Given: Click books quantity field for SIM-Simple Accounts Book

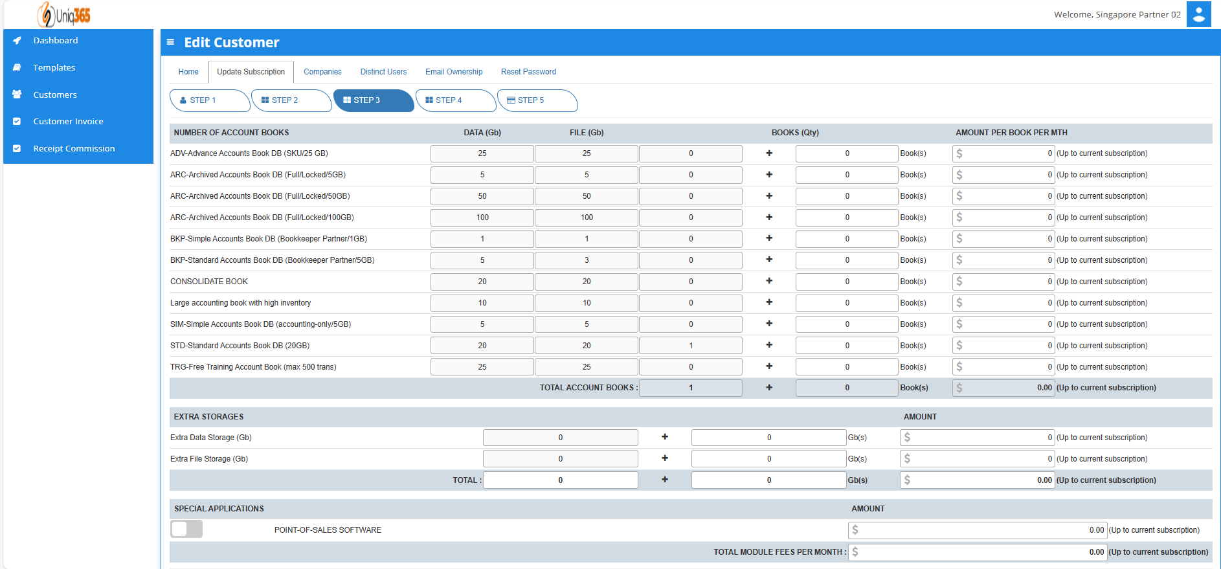Looking at the screenshot, I should pyautogui.click(x=847, y=324).
